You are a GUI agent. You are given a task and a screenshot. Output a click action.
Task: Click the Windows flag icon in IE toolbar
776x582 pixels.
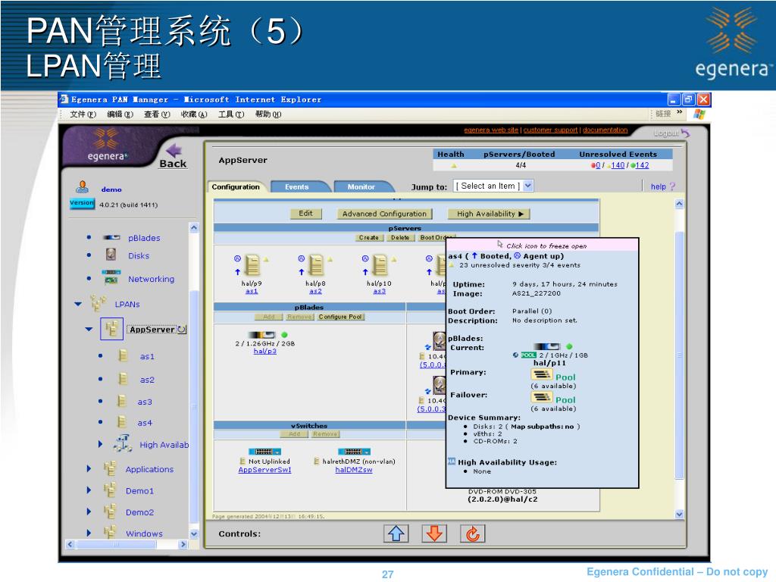point(699,114)
